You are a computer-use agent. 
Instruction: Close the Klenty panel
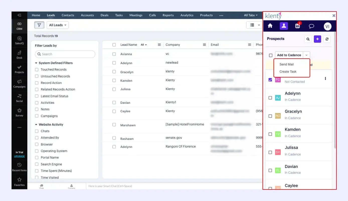pyautogui.click(x=334, y=16)
